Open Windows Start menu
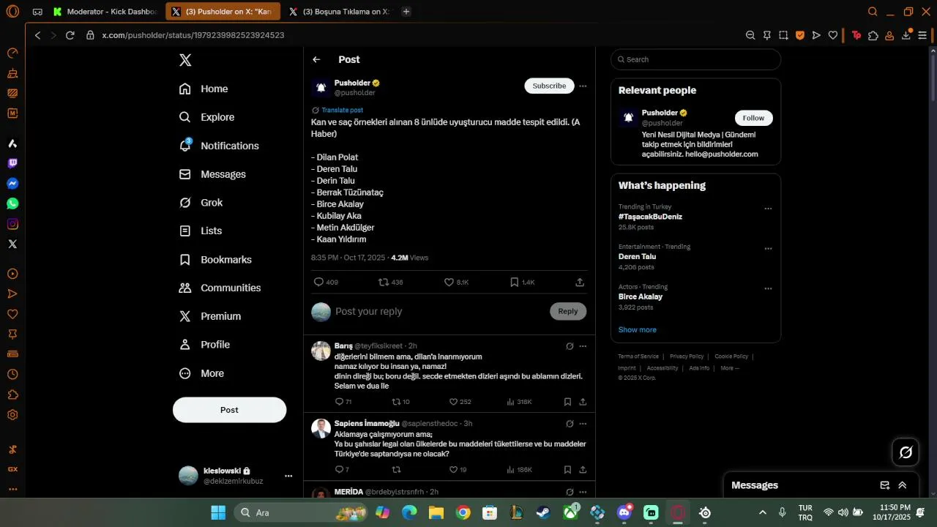 (x=218, y=512)
